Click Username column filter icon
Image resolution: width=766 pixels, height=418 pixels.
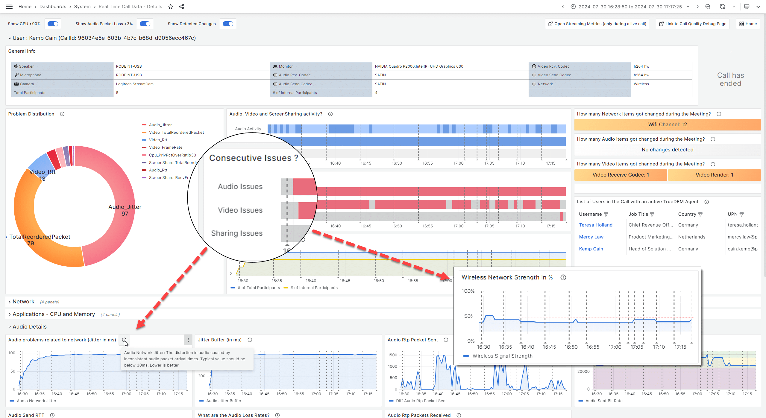pos(606,214)
